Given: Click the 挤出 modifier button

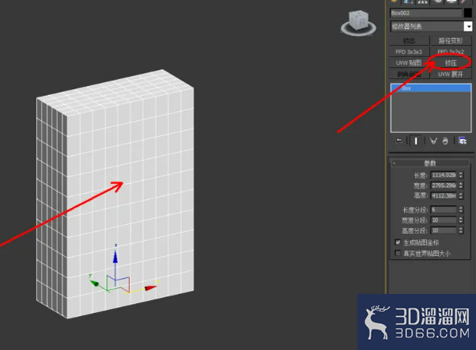Looking at the screenshot, I should pyautogui.click(x=410, y=40).
